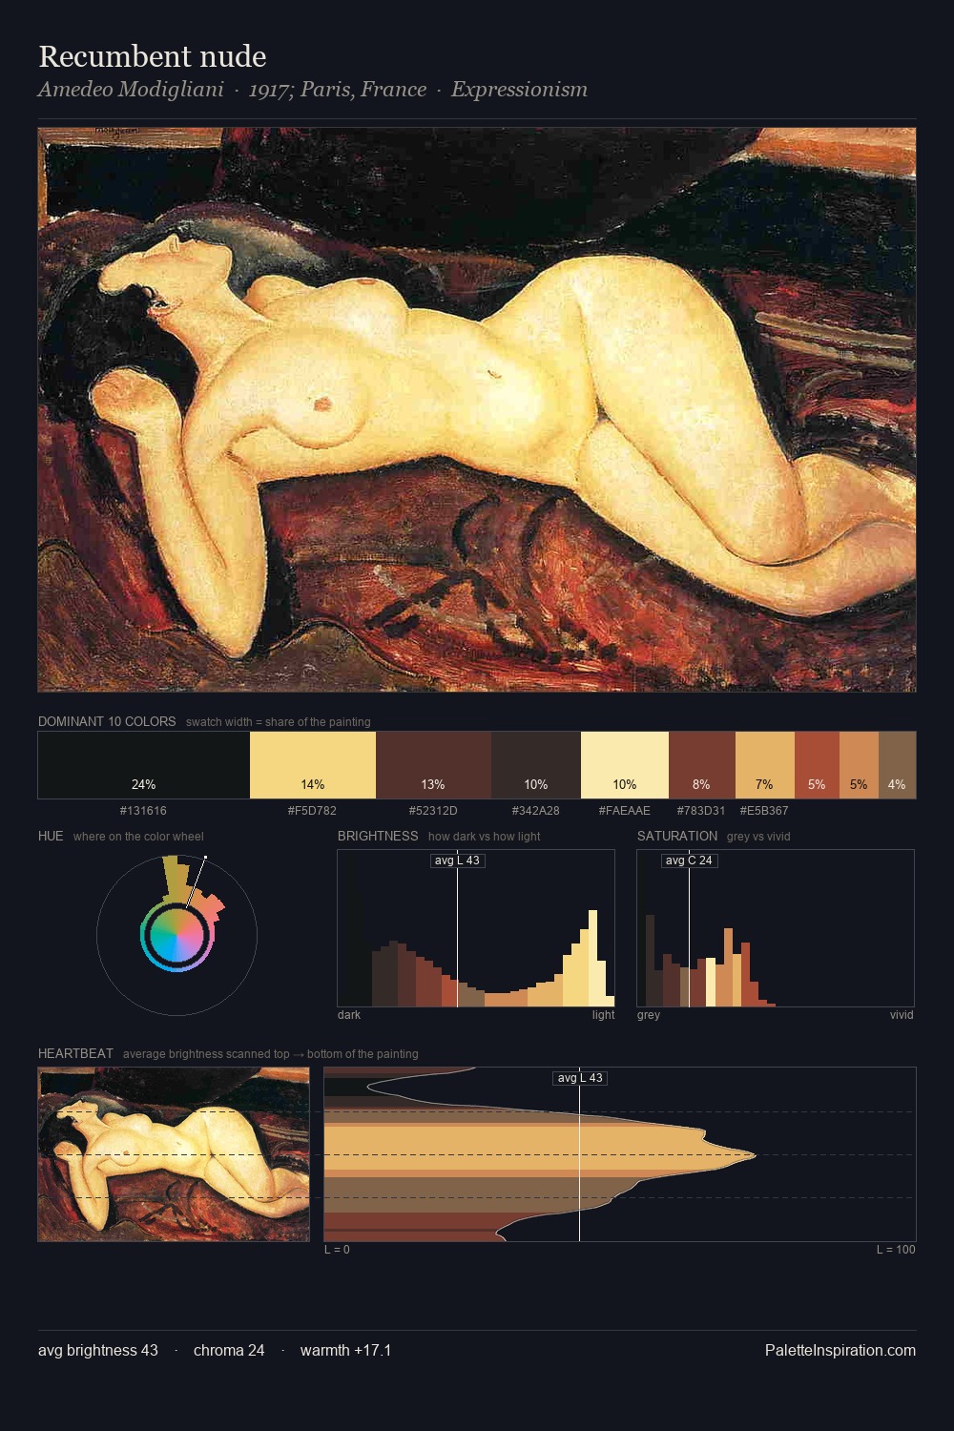Select the cream 10% swatch
This screenshot has width=954, height=1431.
click(x=625, y=765)
